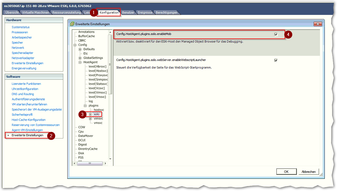Select the solo tree item

point(97,114)
